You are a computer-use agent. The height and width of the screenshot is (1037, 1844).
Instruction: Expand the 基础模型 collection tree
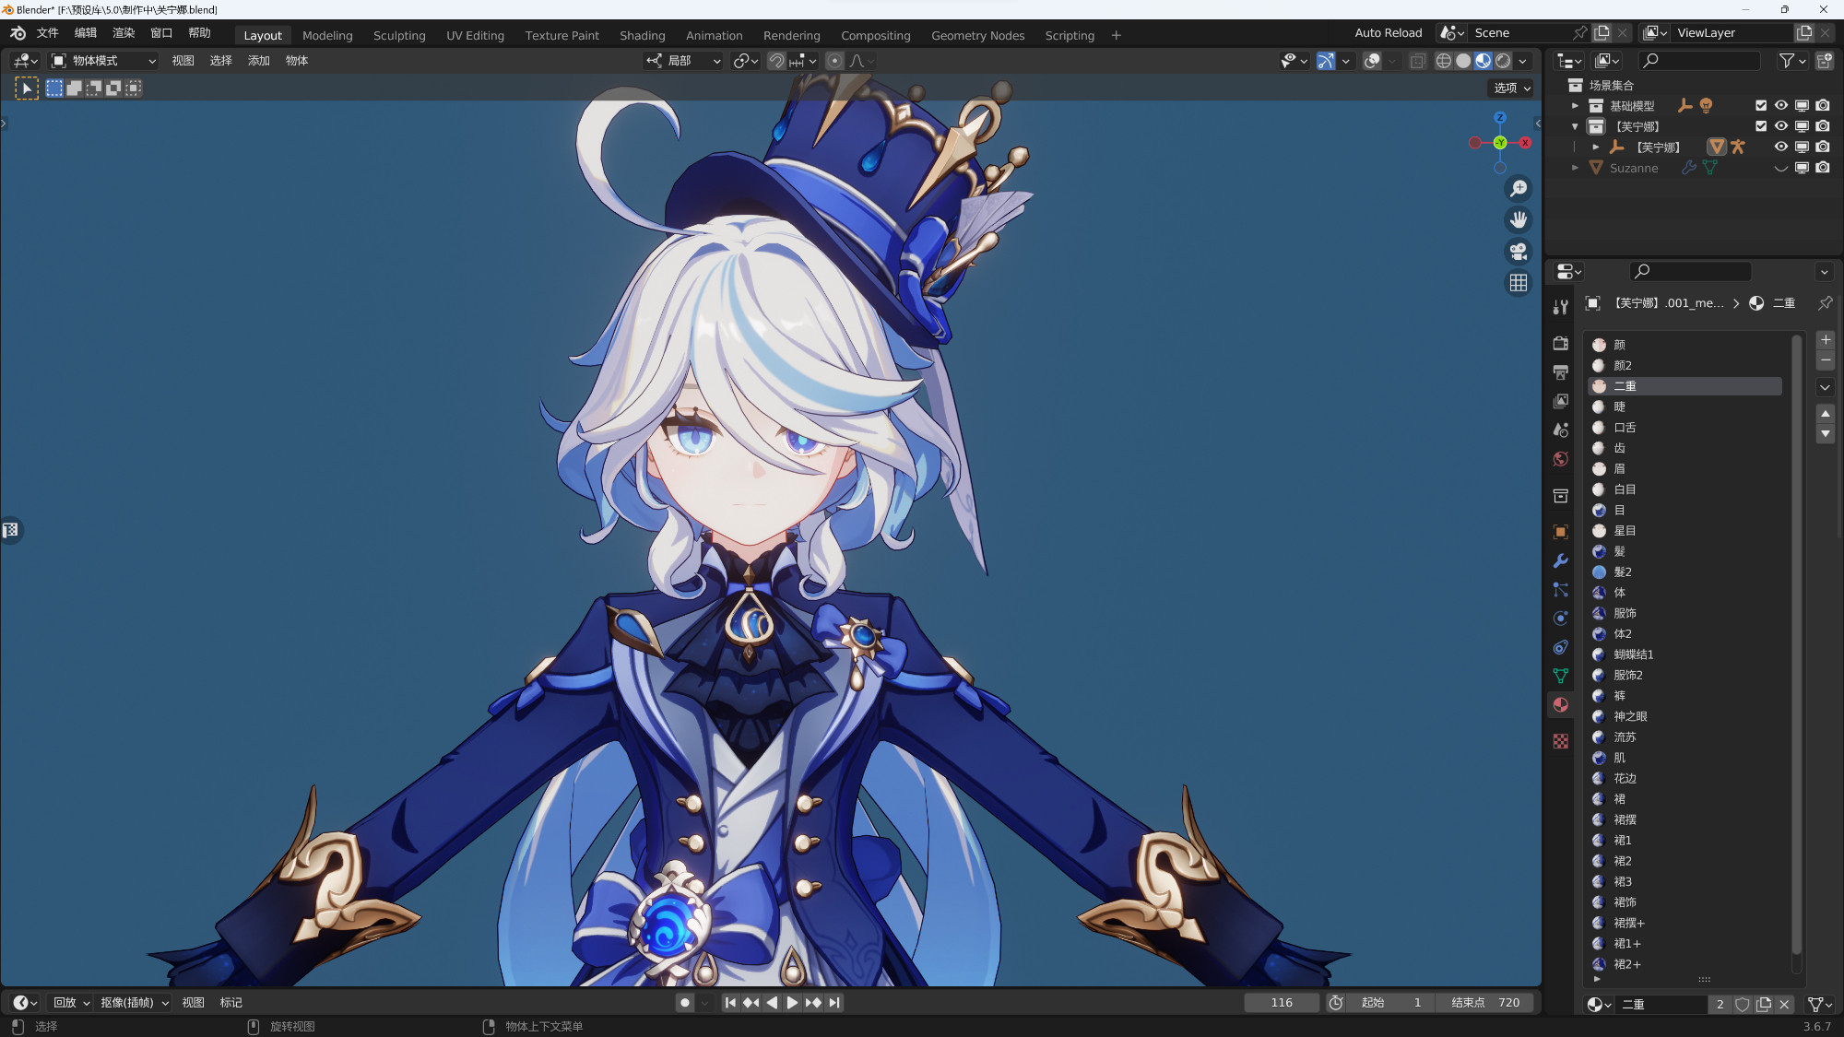1575,105
